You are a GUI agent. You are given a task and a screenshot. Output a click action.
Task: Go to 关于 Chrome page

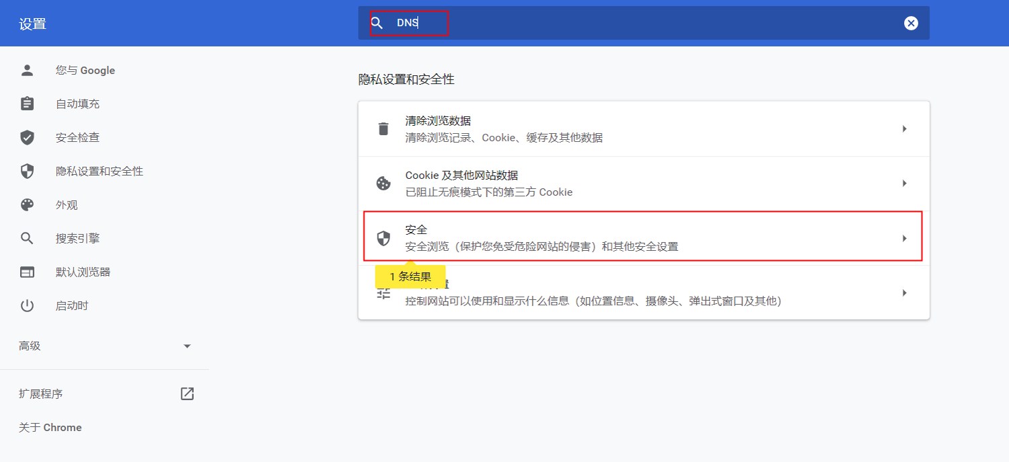[50, 428]
